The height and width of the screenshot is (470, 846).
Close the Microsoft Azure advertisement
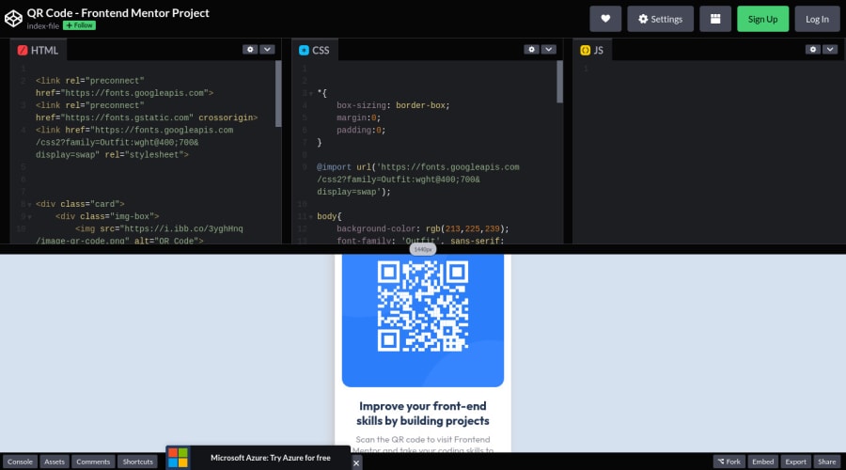(356, 463)
